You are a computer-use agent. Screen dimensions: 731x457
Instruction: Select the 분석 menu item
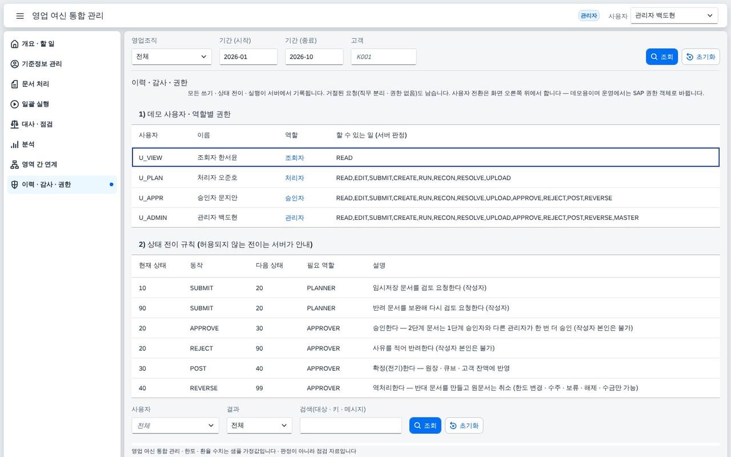click(62, 145)
